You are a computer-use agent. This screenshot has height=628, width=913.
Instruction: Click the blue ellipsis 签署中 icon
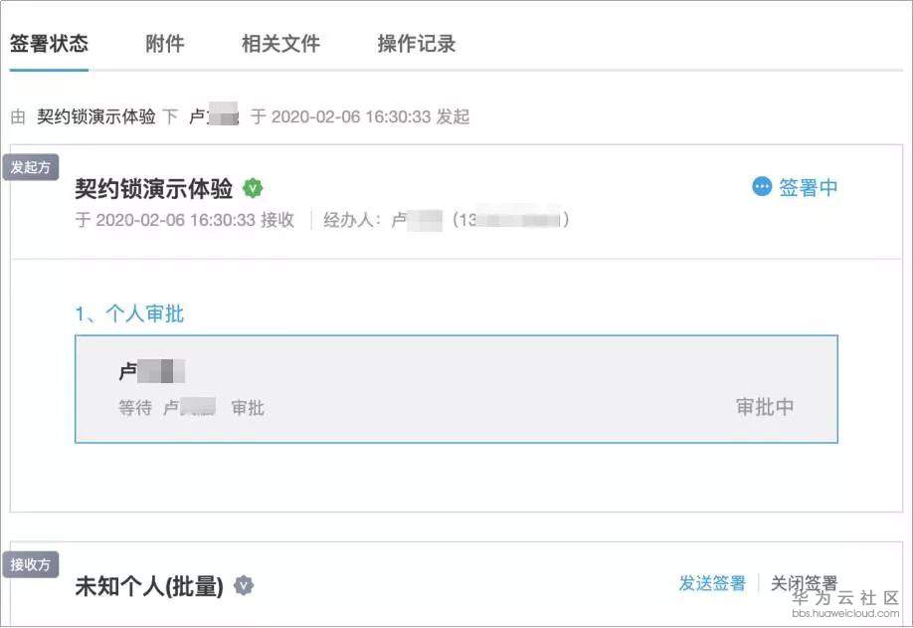click(762, 187)
